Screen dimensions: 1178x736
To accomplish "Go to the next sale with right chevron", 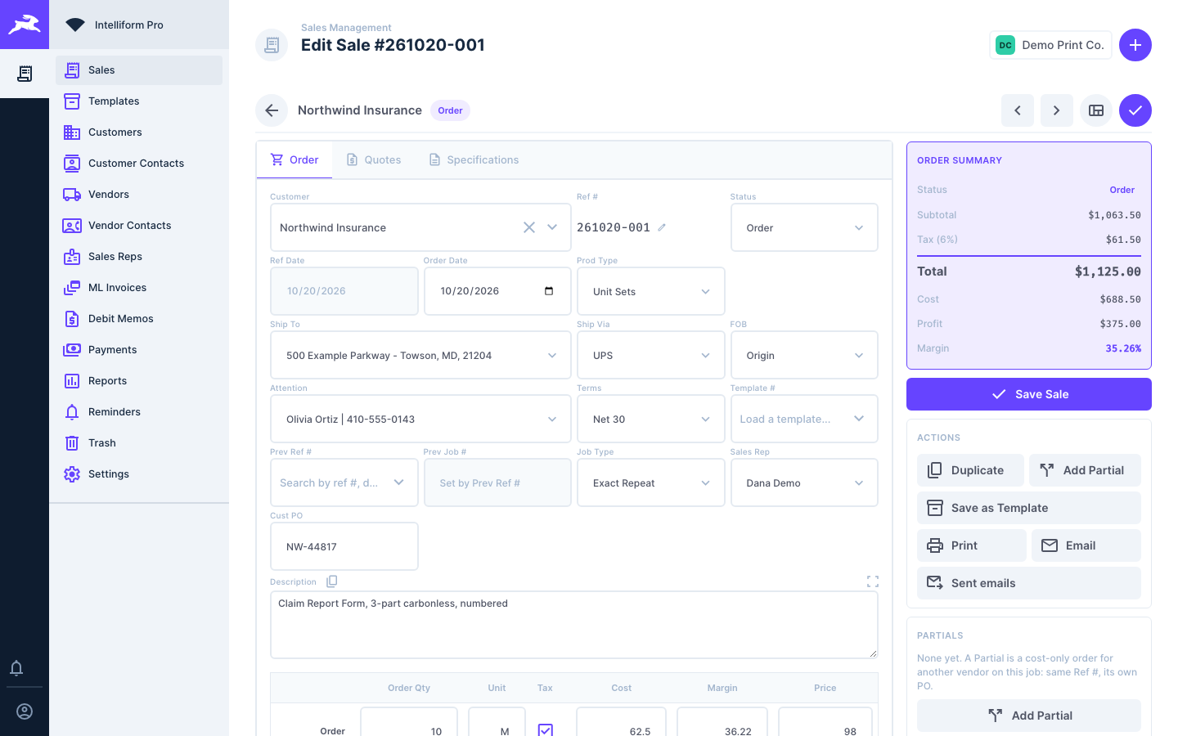I will pos(1057,110).
